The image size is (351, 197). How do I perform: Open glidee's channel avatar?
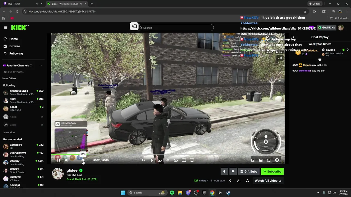(58, 174)
